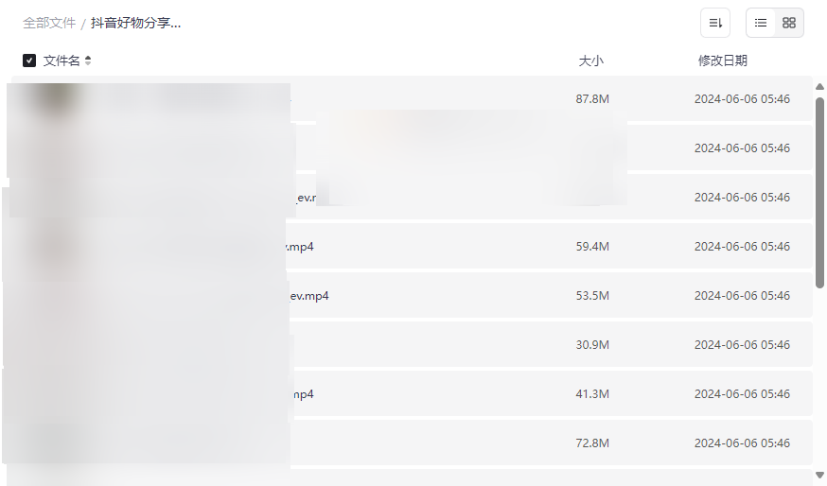
Task: Click the scrollbar up arrow
Action: pyautogui.click(x=819, y=88)
